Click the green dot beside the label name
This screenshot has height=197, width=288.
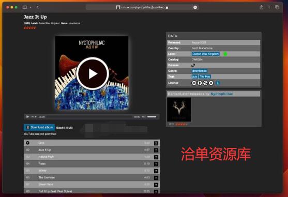(x=225, y=54)
